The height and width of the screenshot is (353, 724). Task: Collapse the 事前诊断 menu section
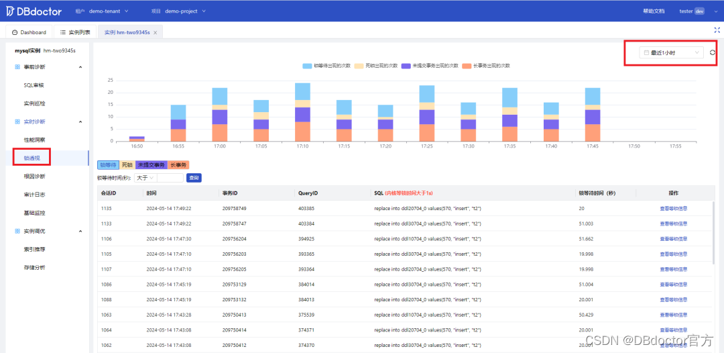80,67
